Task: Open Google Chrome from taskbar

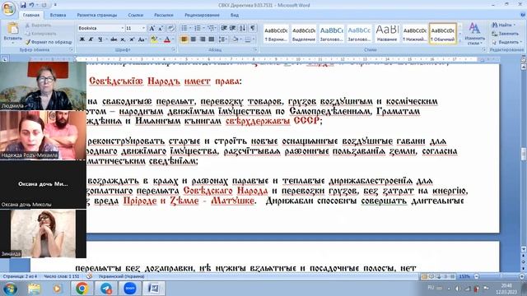Action: (82, 289)
